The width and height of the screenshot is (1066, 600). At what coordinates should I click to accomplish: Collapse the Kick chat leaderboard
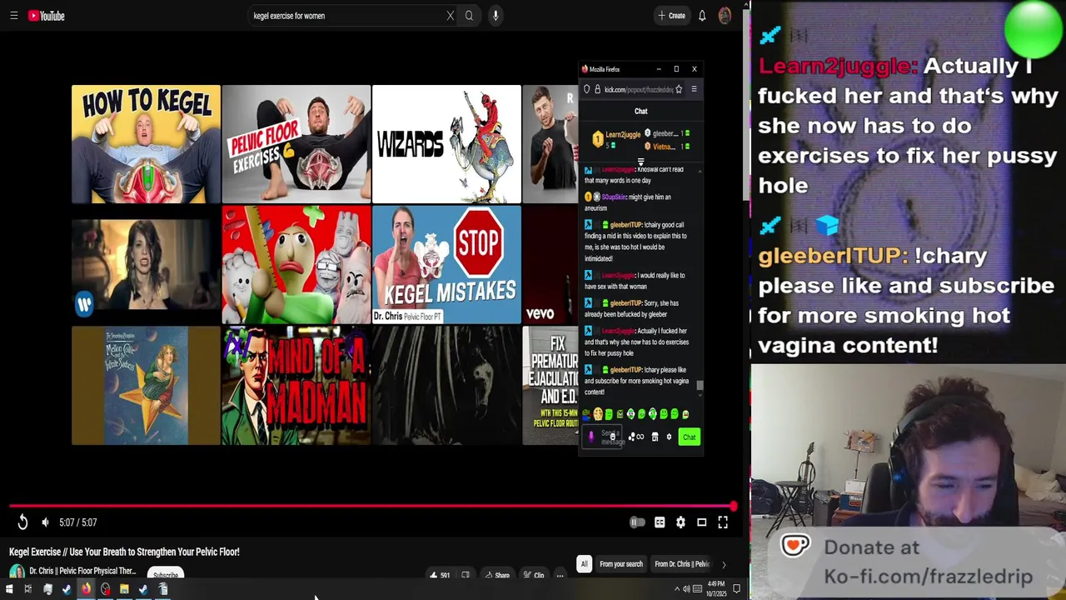click(640, 162)
